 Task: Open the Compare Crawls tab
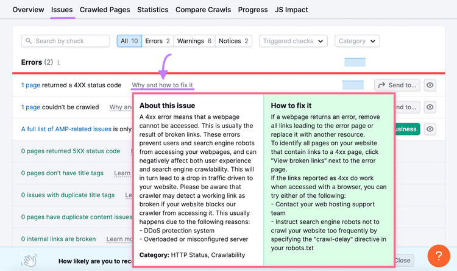click(203, 10)
